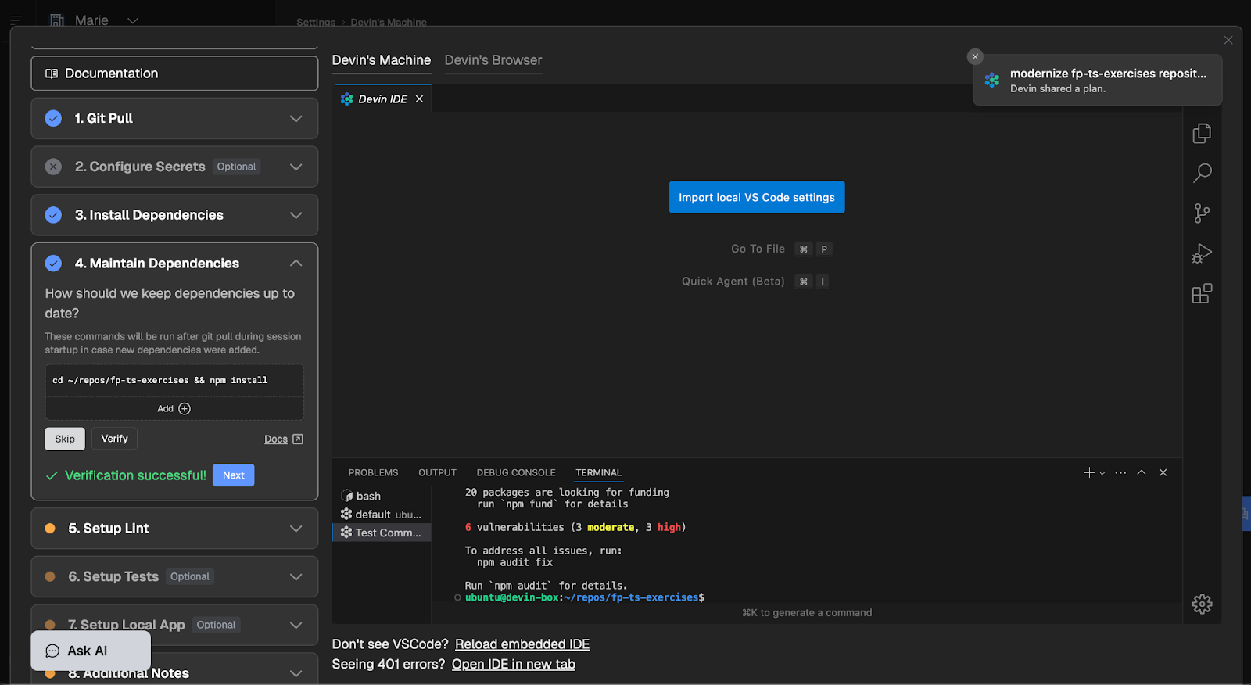Viewport: 1251px width, 685px height.
Task: Collapse the 4. Maintain Dependencies section
Action: tap(296, 264)
